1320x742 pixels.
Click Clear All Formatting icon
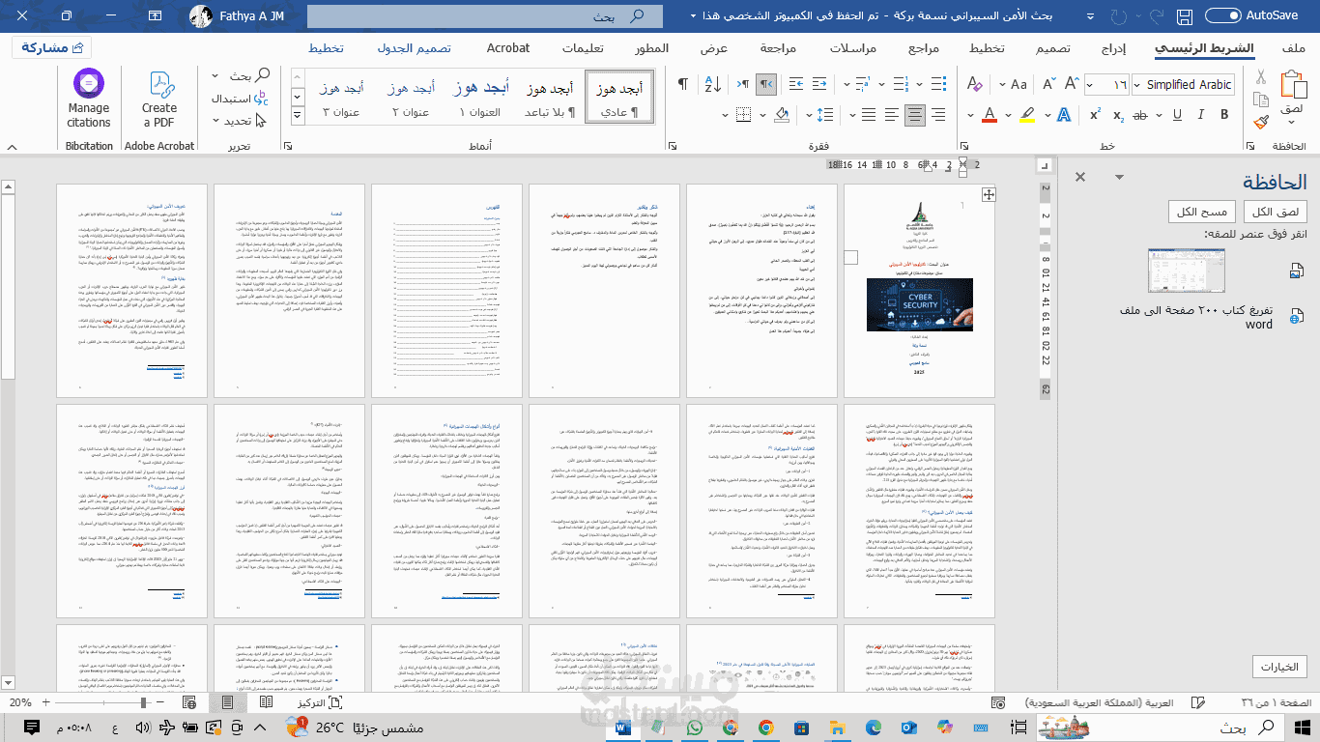974,84
